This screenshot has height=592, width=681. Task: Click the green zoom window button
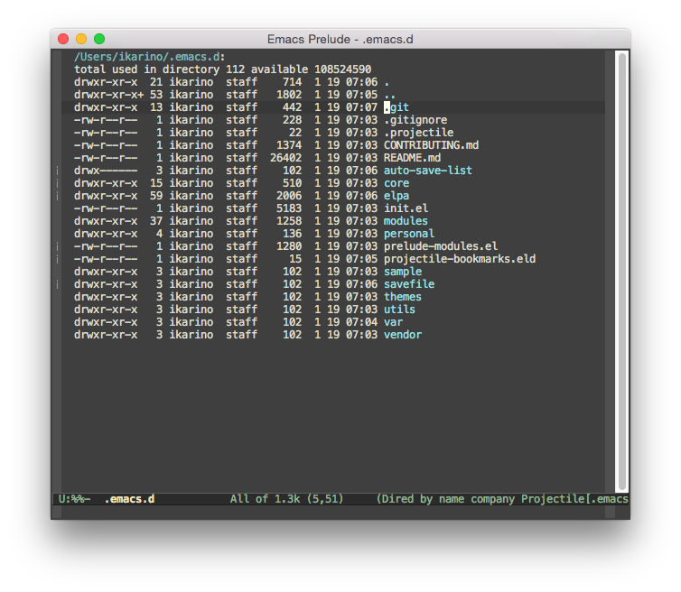[x=99, y=39]
